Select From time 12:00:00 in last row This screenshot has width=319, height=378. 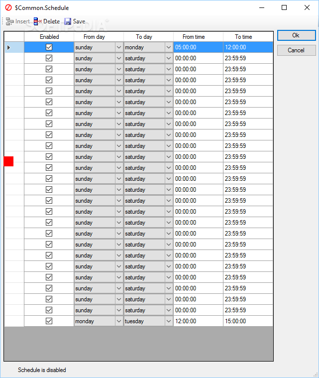[x=198, y=321]
